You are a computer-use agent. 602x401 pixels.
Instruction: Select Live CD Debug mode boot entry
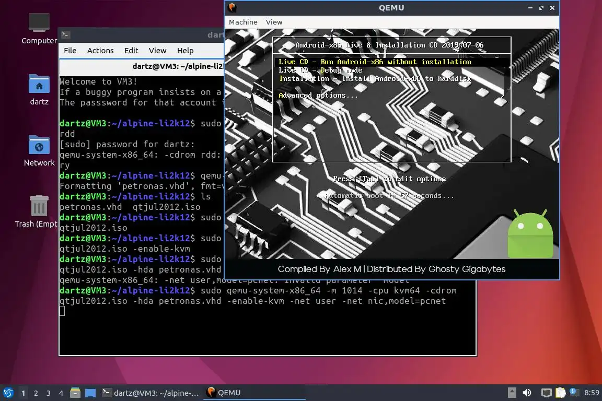320,70
